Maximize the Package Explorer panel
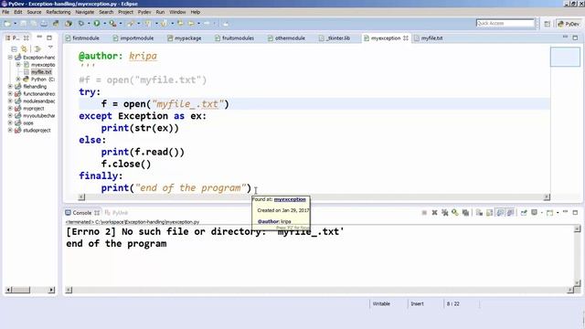This screenshot has height=329, width=585. click(x=49, y=37)
